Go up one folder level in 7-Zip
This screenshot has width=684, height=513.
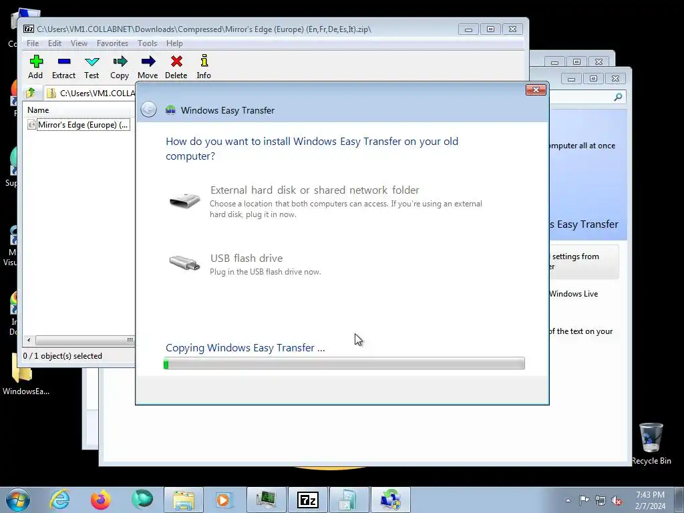point(31,93)
